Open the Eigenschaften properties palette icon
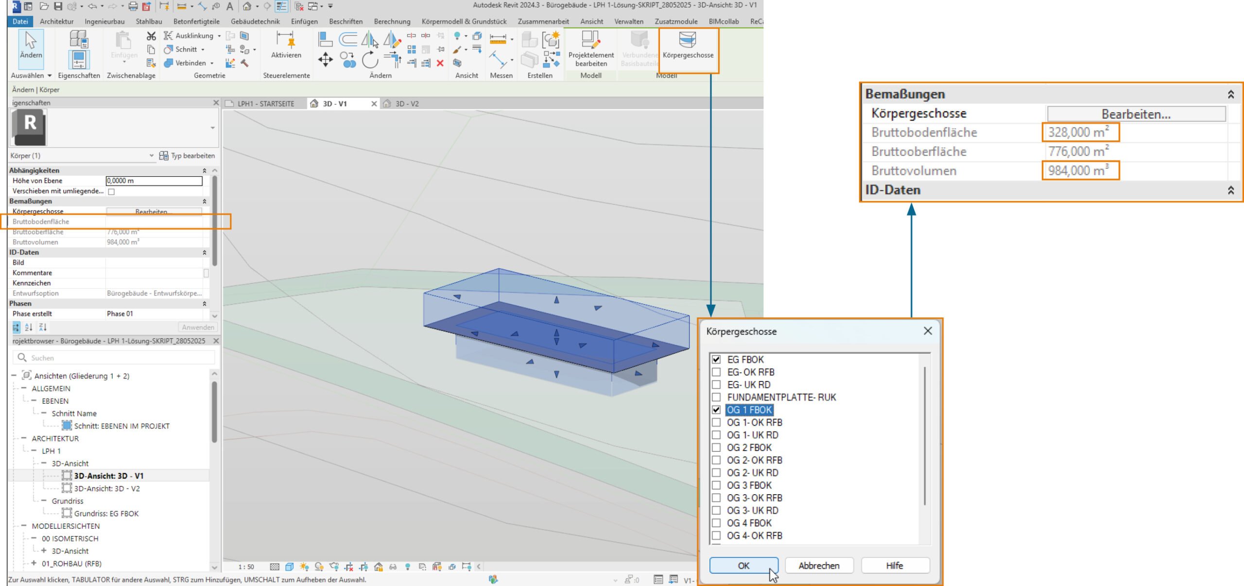 79,60
